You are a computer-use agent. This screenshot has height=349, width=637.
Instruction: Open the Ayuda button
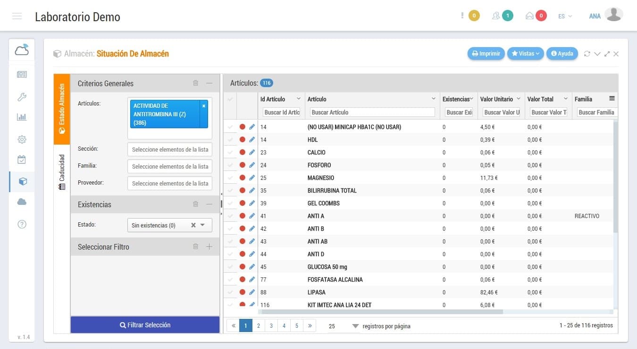[562, 54]
